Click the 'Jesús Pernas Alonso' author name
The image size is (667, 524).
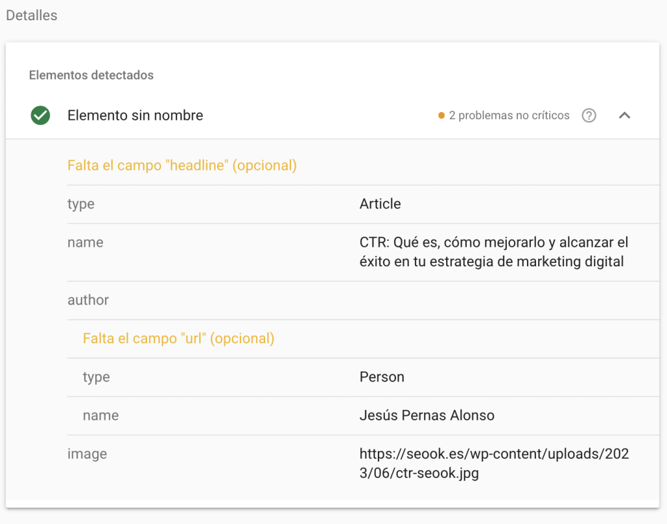point(427,416)
